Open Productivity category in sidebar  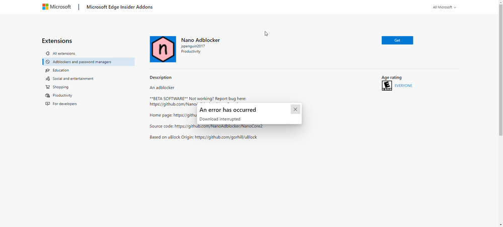(62, 95)
